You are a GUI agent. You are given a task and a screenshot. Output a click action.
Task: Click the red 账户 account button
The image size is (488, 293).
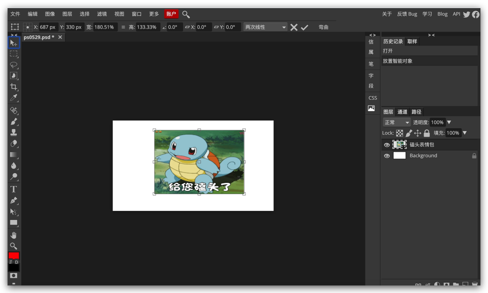pos(171,14)
